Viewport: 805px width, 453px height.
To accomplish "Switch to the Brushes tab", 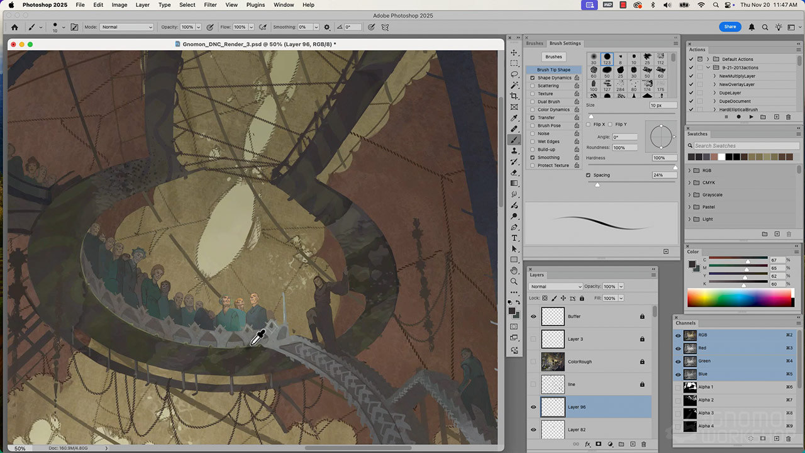I will click(x=535, y=43).
